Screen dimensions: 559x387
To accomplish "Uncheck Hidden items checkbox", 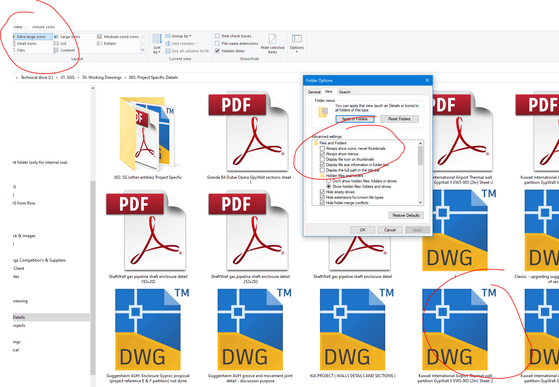I will pos(217,51).
